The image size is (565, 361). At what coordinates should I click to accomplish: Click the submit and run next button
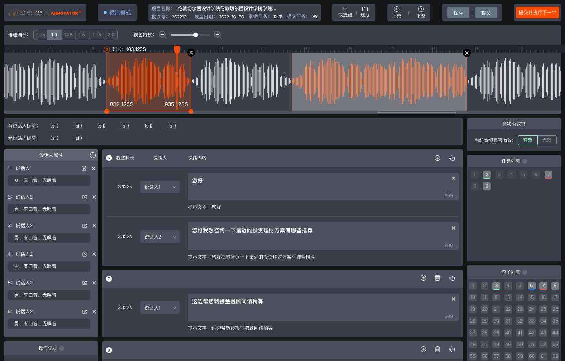coord(537,13)
